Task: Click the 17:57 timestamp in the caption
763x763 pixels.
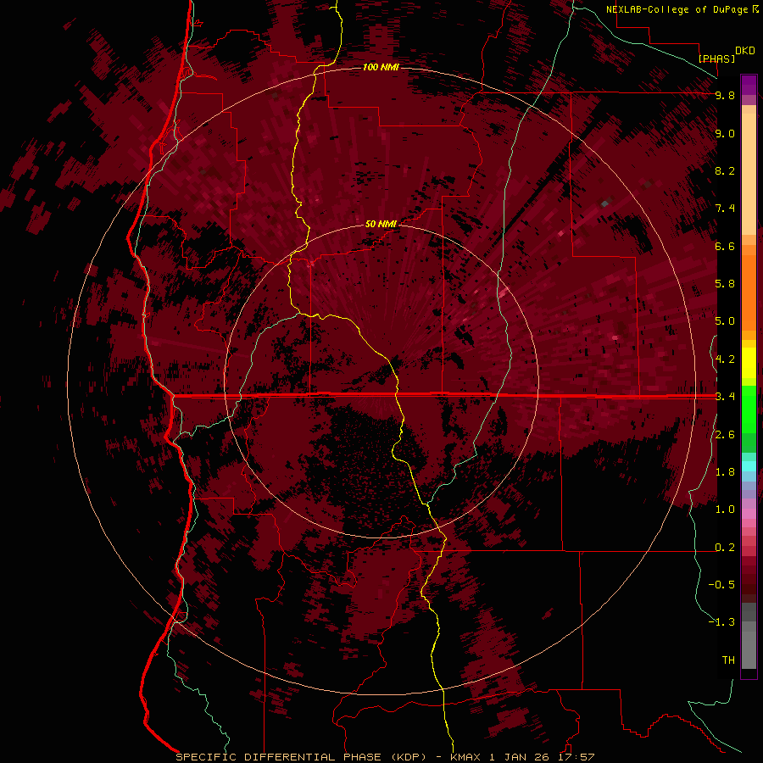Action: (576, 757)
